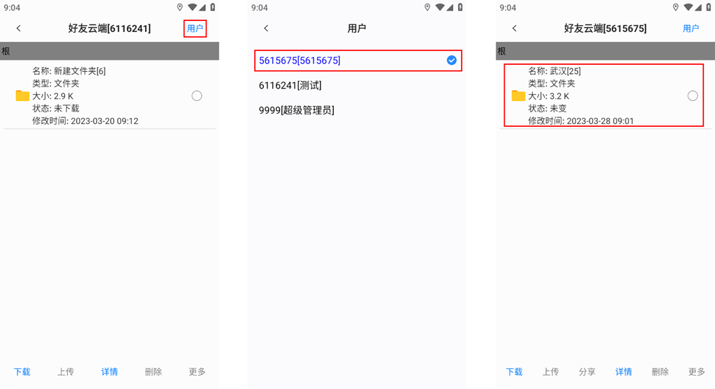The height and width of the screenshot is (389, 715).
Task: Open 更多 options on 5615675 screen
Action: [x=696, y=372]
